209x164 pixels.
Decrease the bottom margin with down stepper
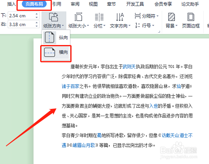coord(37,18)
